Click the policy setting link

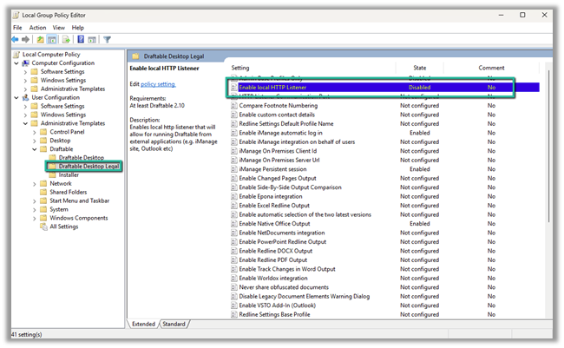(x=158, y=84)
